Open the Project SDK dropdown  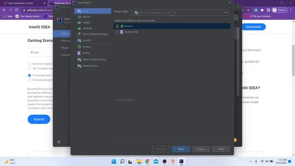[x=180, y=12]
